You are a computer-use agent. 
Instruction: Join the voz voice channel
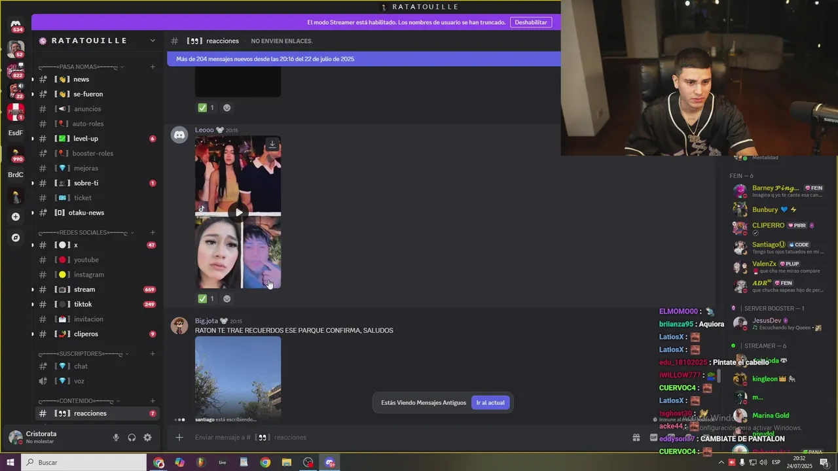click(97, 381)
